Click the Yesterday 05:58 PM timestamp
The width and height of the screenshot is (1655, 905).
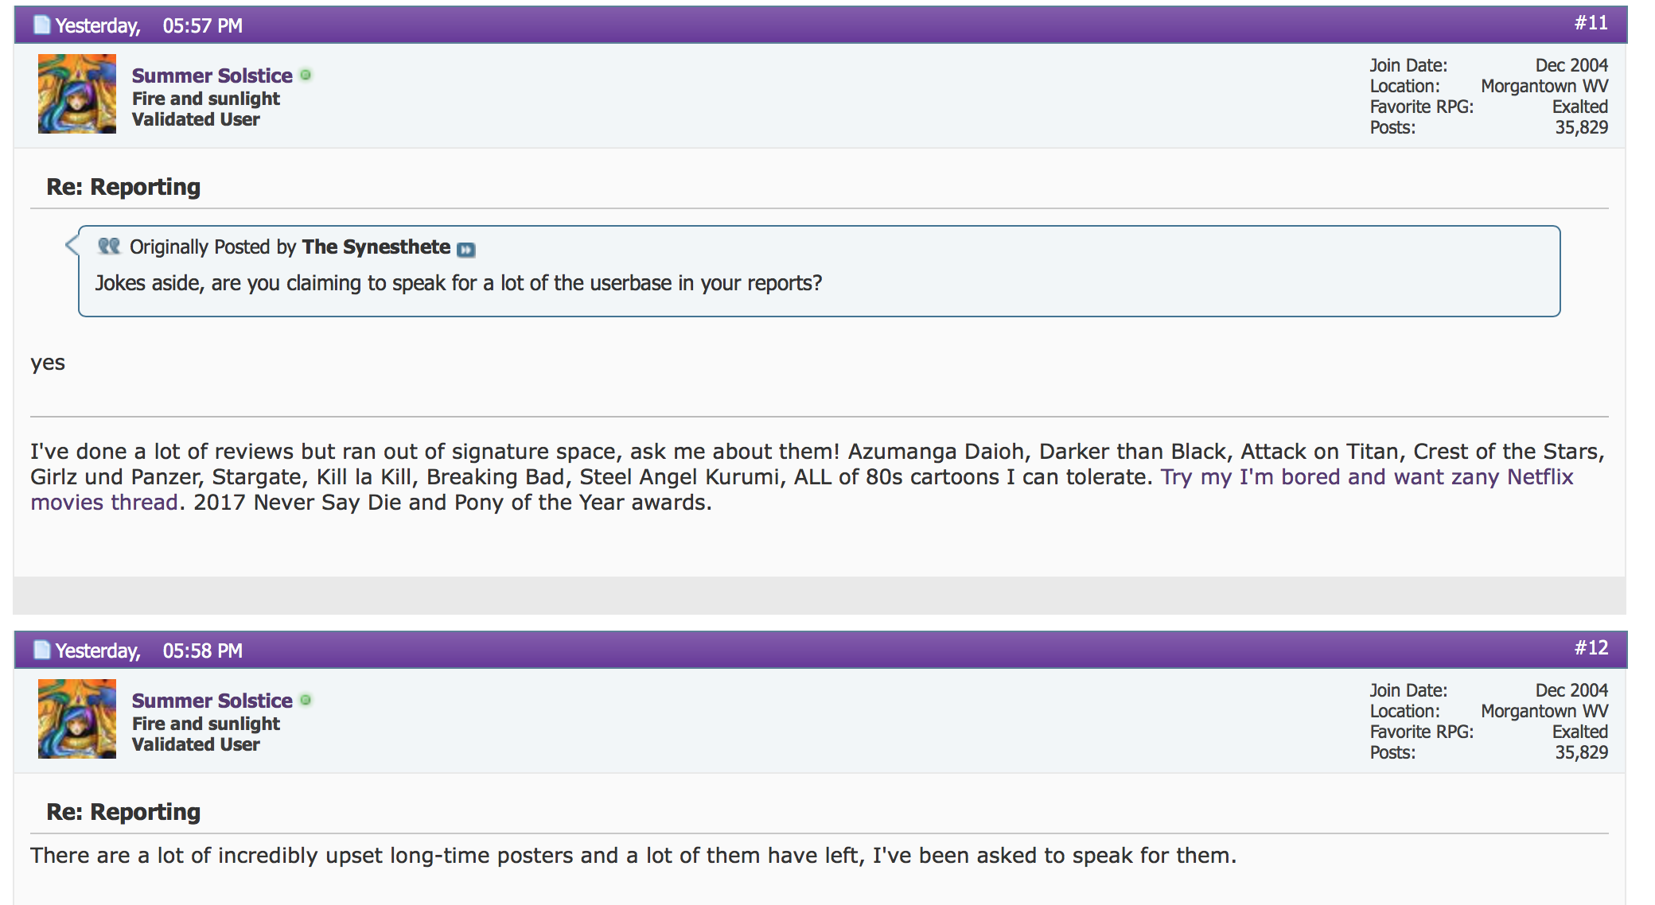[149, 651]
